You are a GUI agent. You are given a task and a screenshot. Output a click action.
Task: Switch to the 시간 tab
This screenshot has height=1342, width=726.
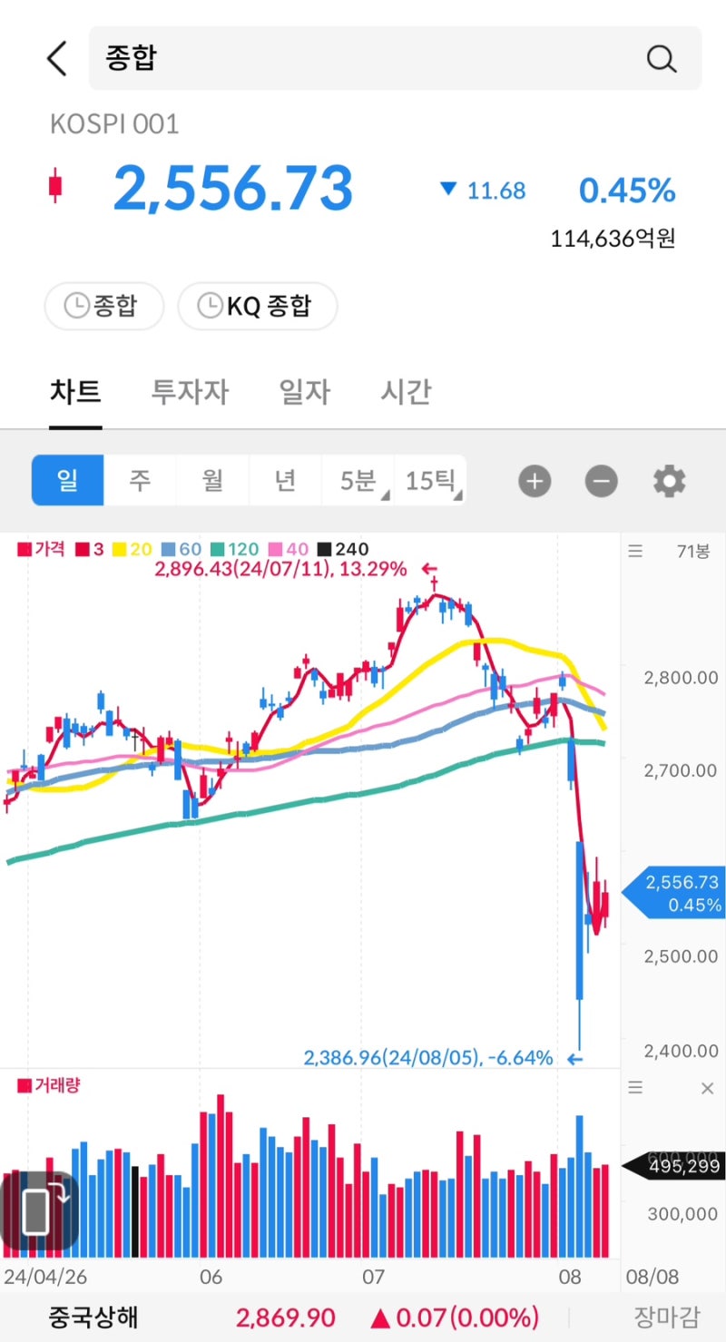pos(405,392)
